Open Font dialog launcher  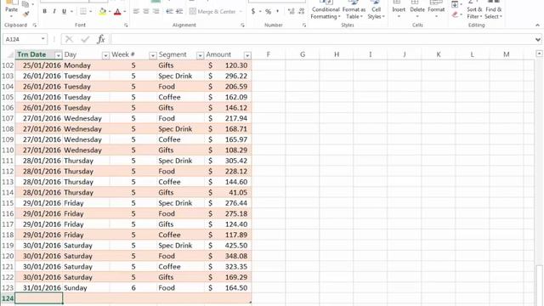coord(126,25)
